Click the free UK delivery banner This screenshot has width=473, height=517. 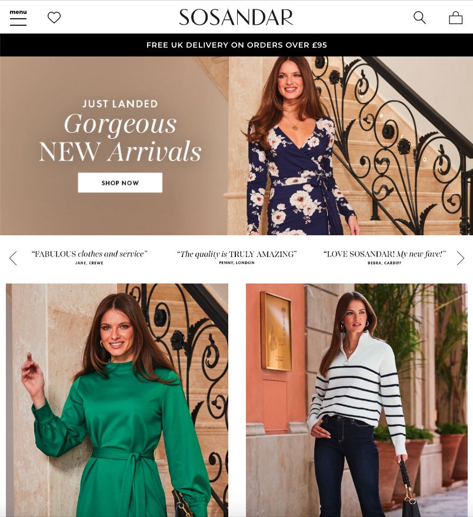coord(236,45)
